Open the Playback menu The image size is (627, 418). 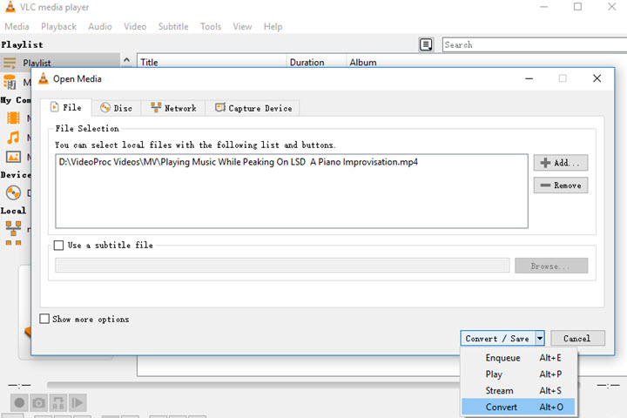58,26
